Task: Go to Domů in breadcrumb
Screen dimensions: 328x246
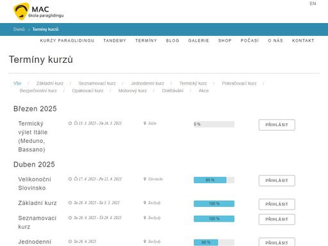Action: pos(19,29)
